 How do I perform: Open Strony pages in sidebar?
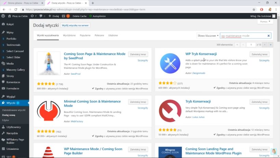pyautogui.click(x=10, y=76)
